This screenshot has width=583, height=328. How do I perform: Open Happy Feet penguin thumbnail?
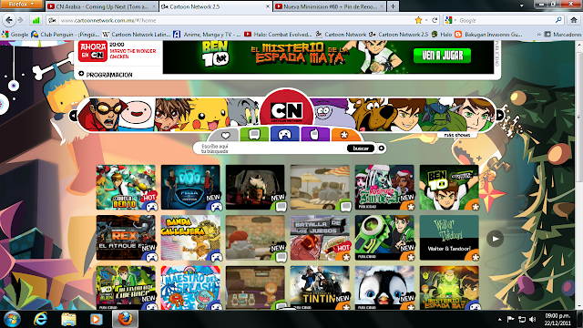click(x=384, y=288)
